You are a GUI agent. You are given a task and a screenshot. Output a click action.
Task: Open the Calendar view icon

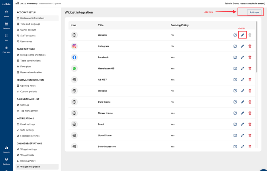[x=6, y=26]
